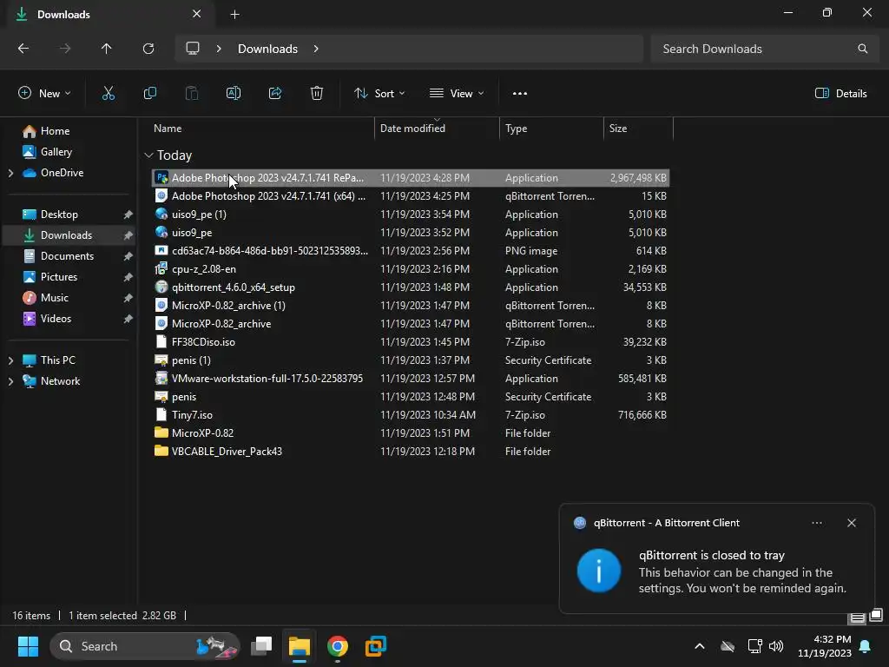This screenshot has height=667, width=889.
Task: Open the Windows Start menu
Action: coord(28,646)
